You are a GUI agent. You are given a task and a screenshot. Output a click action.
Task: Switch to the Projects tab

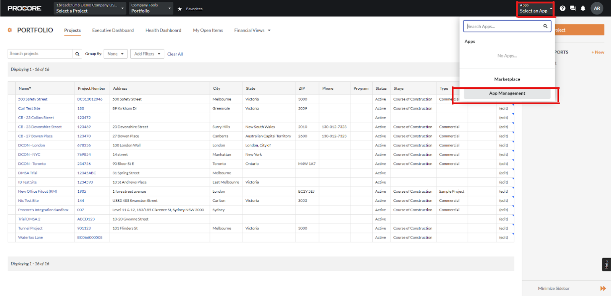[x=72, y=31]
